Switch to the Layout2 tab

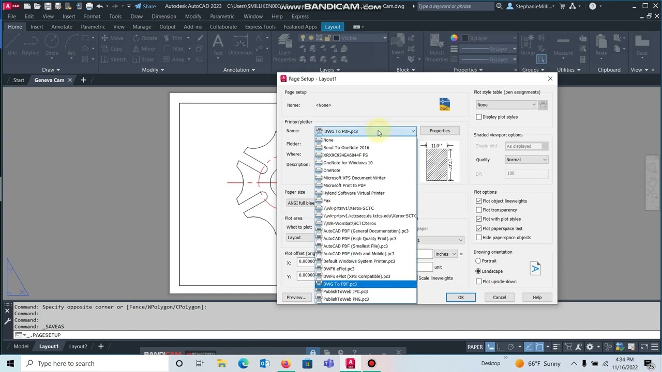[x=78, y=346]
